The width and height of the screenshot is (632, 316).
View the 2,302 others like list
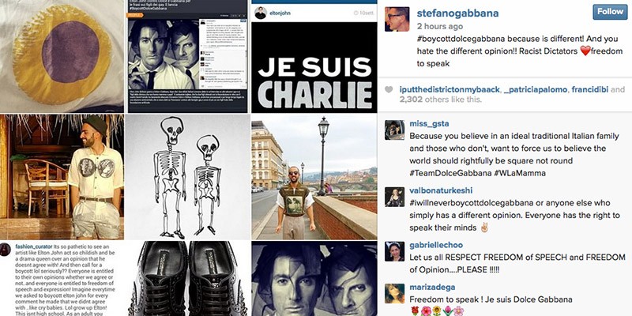[x=440, y=100]
